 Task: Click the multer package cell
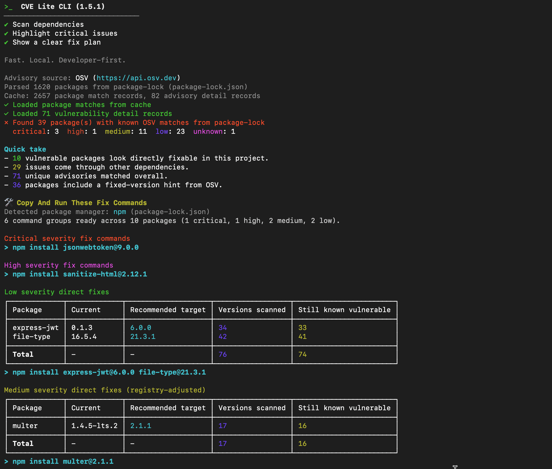[25, 426]
